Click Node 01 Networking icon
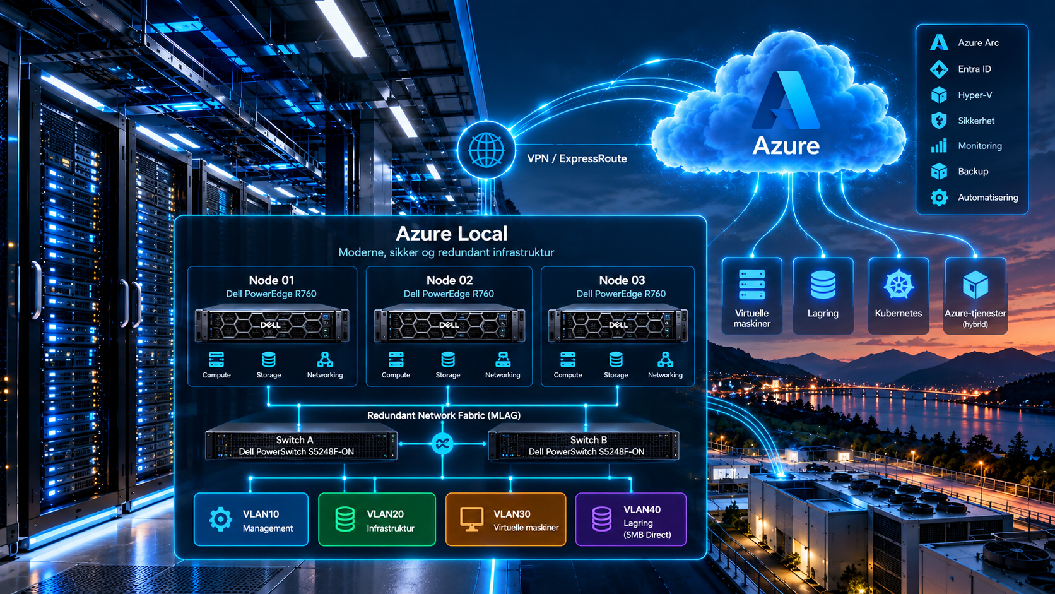1055x594 pixels. click(325, 360)
